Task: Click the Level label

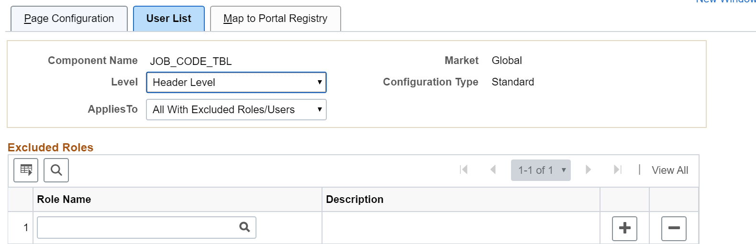Action: pos(124,82)
